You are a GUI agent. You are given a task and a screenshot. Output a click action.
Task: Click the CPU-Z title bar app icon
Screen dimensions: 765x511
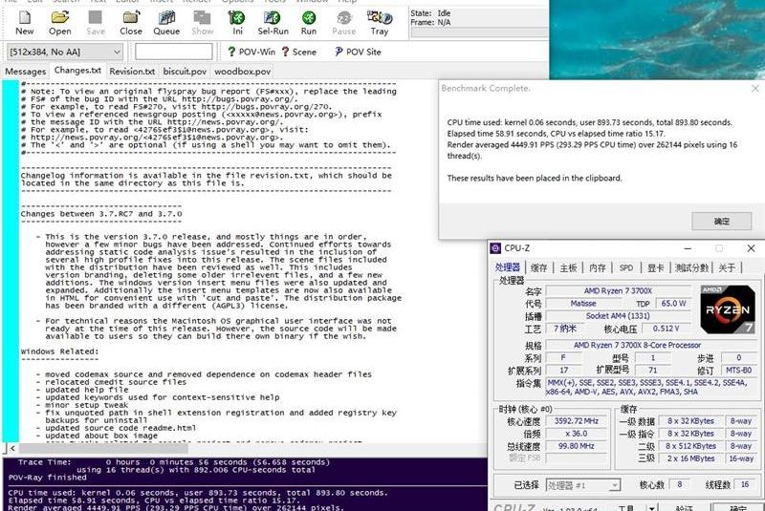(495, 248)
